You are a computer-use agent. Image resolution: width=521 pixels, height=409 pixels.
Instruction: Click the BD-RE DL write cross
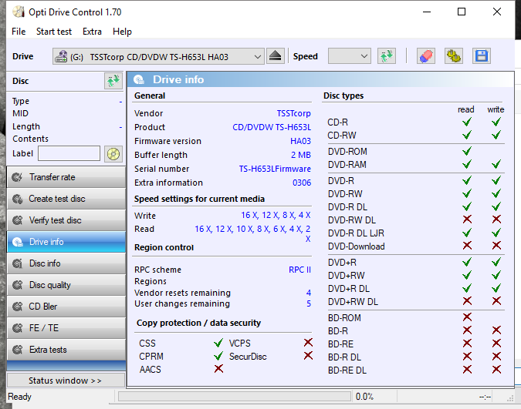tap(496, 369)
